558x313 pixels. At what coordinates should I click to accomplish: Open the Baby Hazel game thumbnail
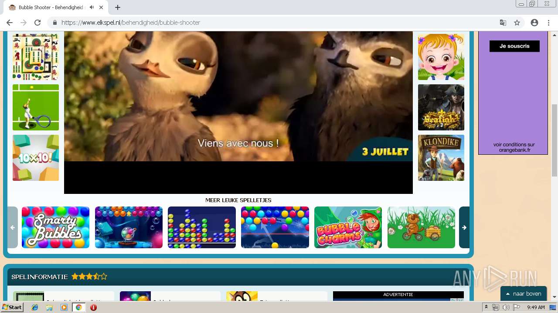coord(441,57)
